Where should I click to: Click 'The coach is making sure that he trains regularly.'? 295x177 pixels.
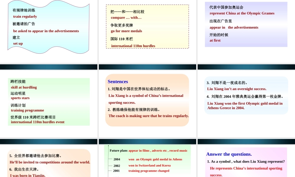149,116
